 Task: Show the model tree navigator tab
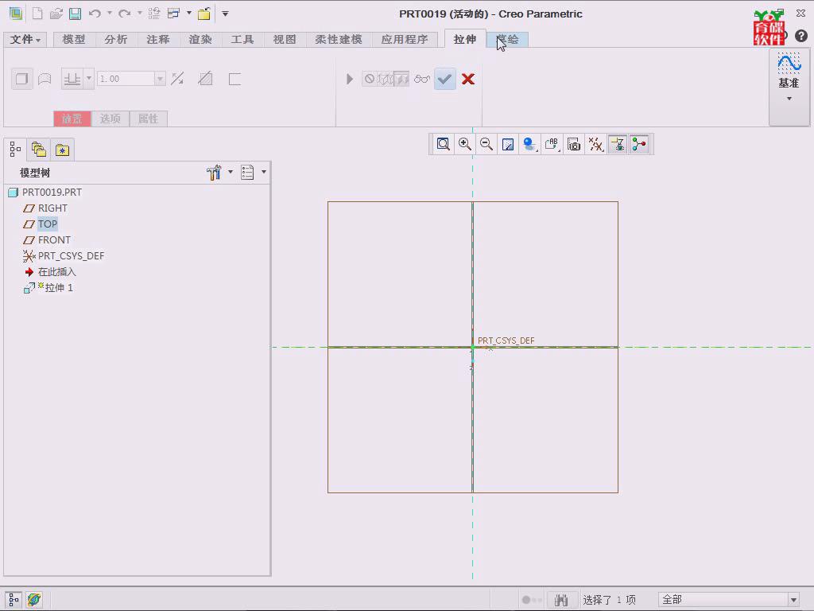tap(15, 150)
